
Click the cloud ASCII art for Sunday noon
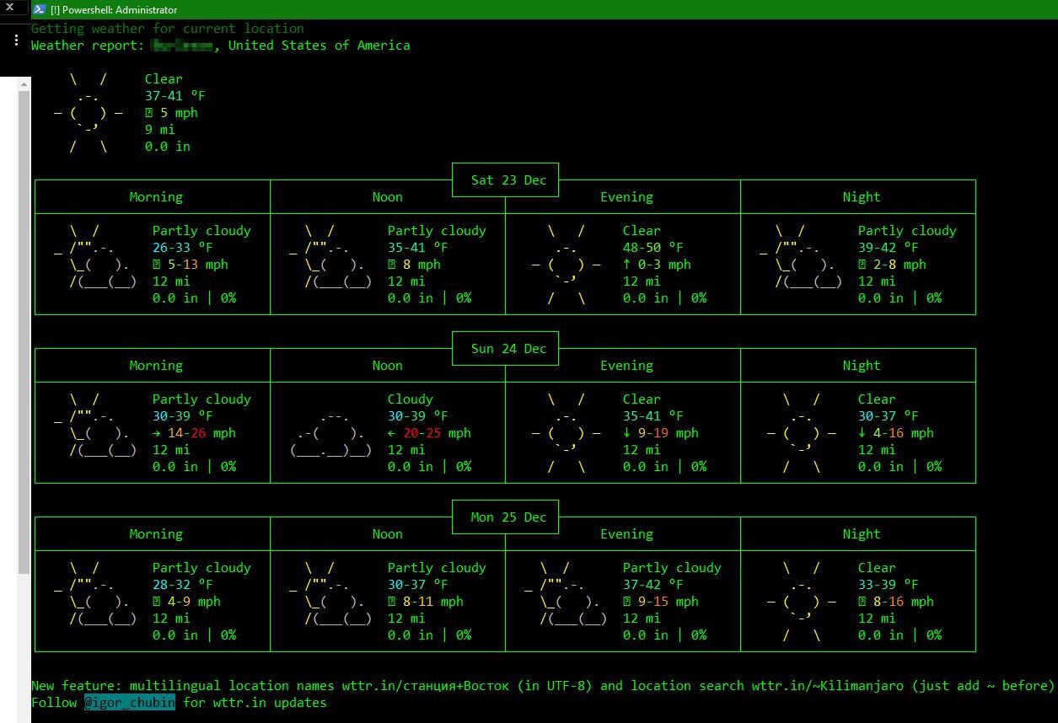click(331, 433)
